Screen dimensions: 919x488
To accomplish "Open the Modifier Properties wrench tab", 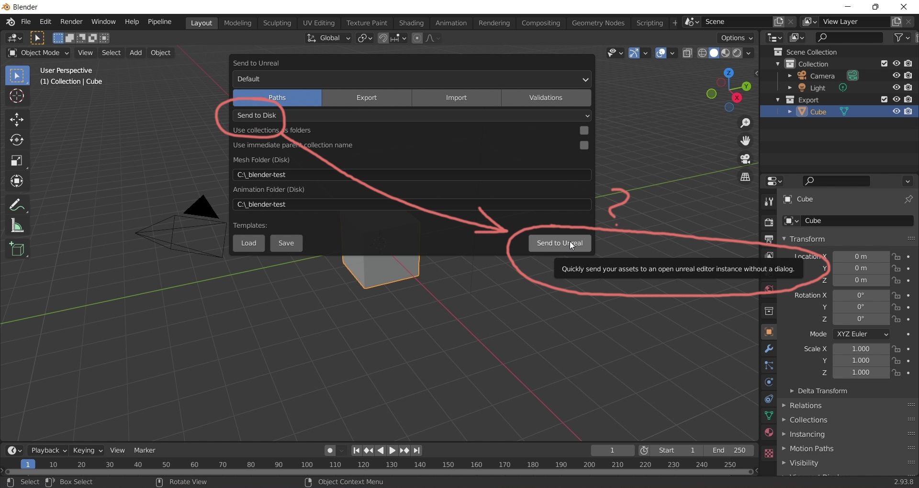I will click(x=769, y=349).
